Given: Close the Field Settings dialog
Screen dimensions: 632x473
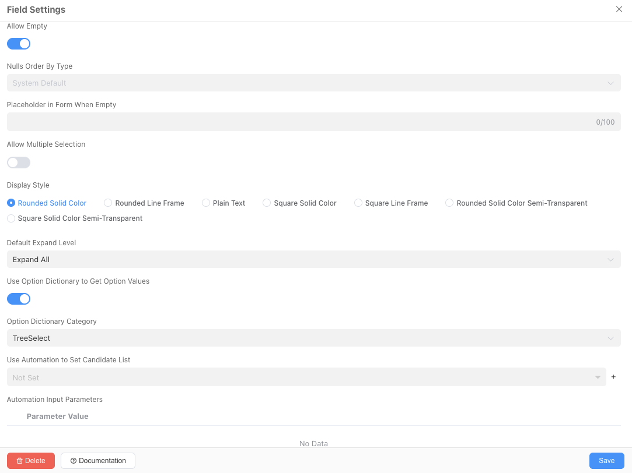Looking at the screenshot, I should pos(619,9).
